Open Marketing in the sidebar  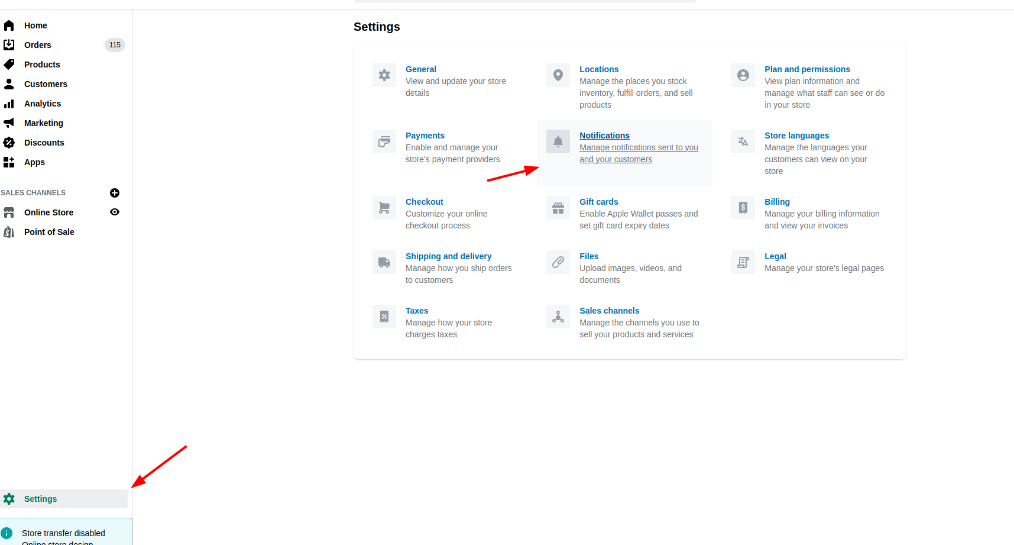[x=44, y=123]
